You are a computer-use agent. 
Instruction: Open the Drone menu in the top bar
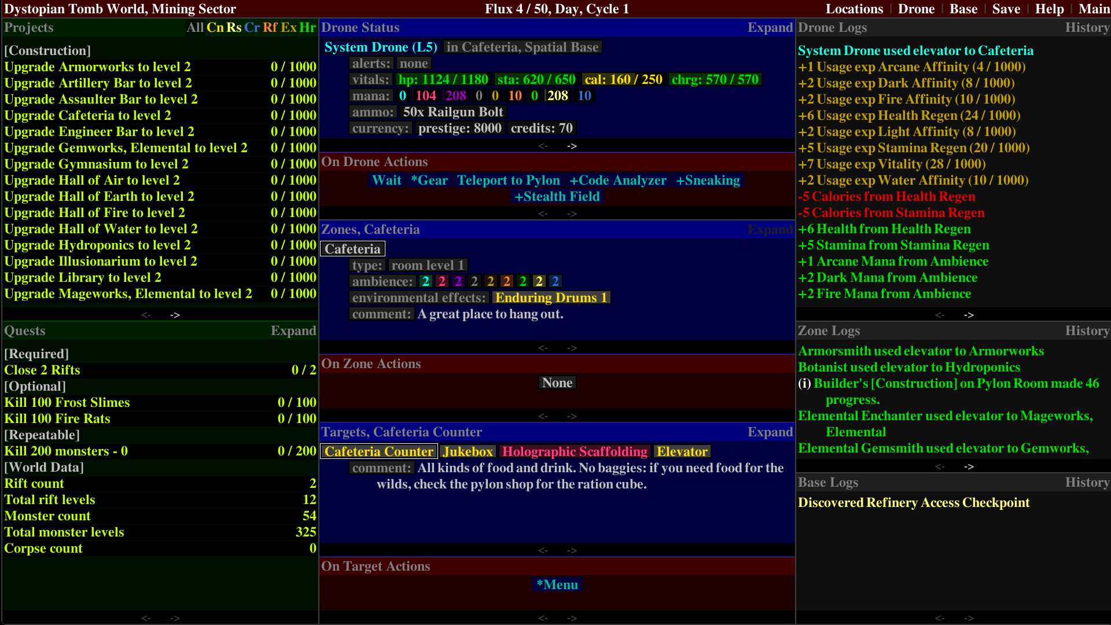916,9
